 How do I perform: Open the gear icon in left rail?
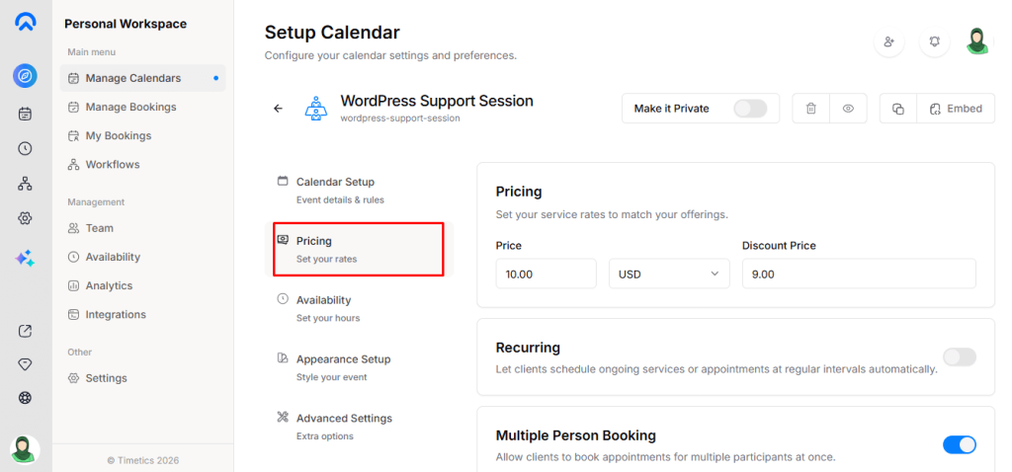pyautogui.click(x=26, y=218)
